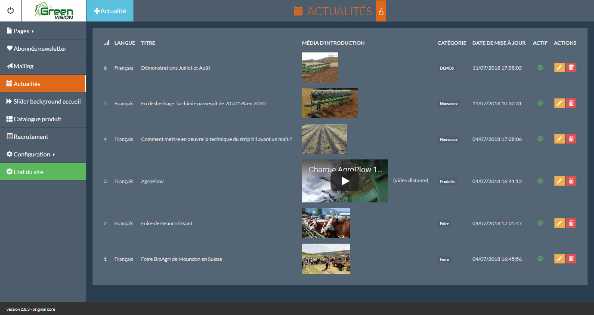This screenshot has height=315, width=594.
Task: Open the strip till field thumbnail
Action: (x=324, y=139)
